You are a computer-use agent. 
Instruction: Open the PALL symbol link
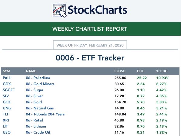(7, 78)
